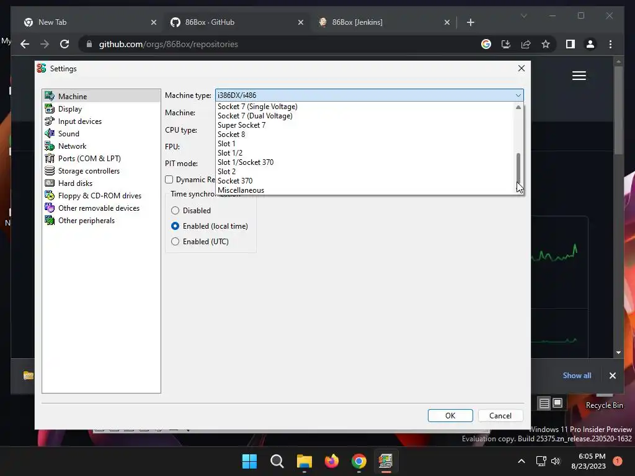Collapse the Machine type dropdown
This screenshot has width=635, height=476.
click(x=518, y=95)
